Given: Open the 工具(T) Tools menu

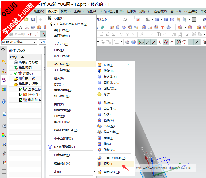Looking at the screenshot, I should [79, 11].
